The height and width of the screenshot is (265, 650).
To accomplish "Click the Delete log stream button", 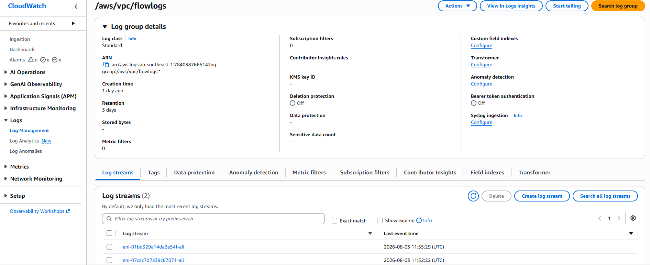I will click(496, 196).
